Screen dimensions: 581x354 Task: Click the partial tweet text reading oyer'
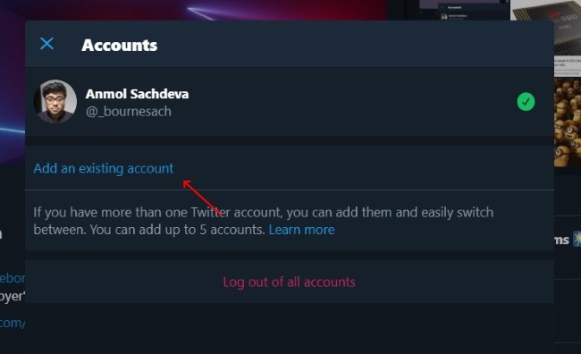tap(13, 297)
